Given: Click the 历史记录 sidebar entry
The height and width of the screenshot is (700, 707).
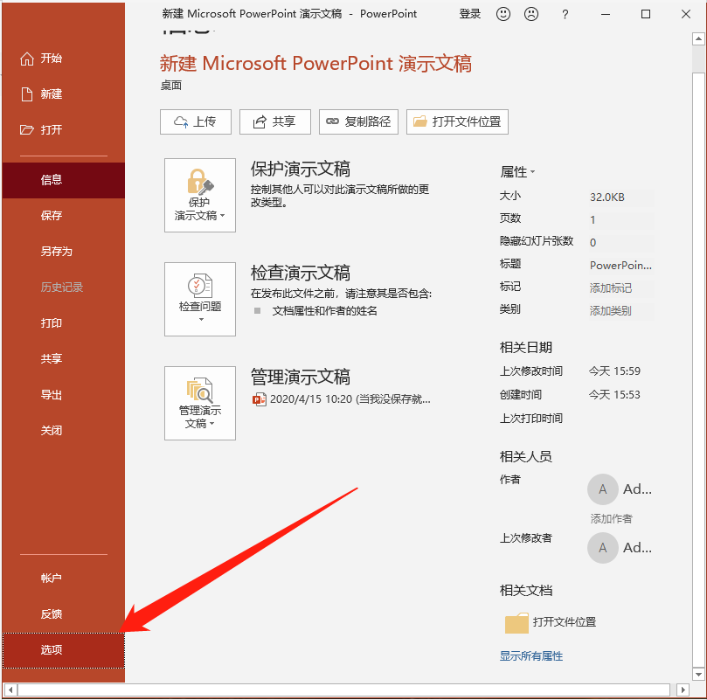Looking at the screenshot, I should 64,288.
